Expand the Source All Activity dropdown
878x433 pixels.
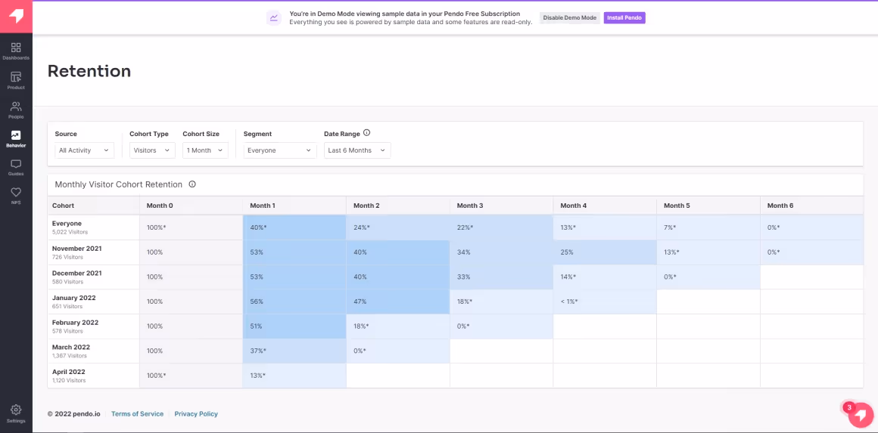click(x=85, y=150)
